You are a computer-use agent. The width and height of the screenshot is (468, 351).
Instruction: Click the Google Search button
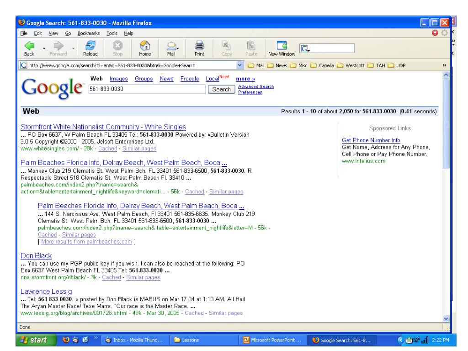click(222, 89)
